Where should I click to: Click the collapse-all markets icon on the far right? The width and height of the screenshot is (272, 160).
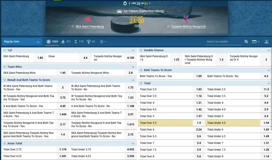pos(266,42)
